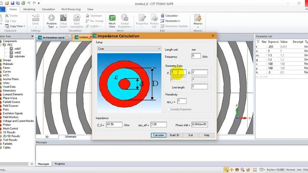Switch to the Modeling ribbon tab

click(29, 9)
